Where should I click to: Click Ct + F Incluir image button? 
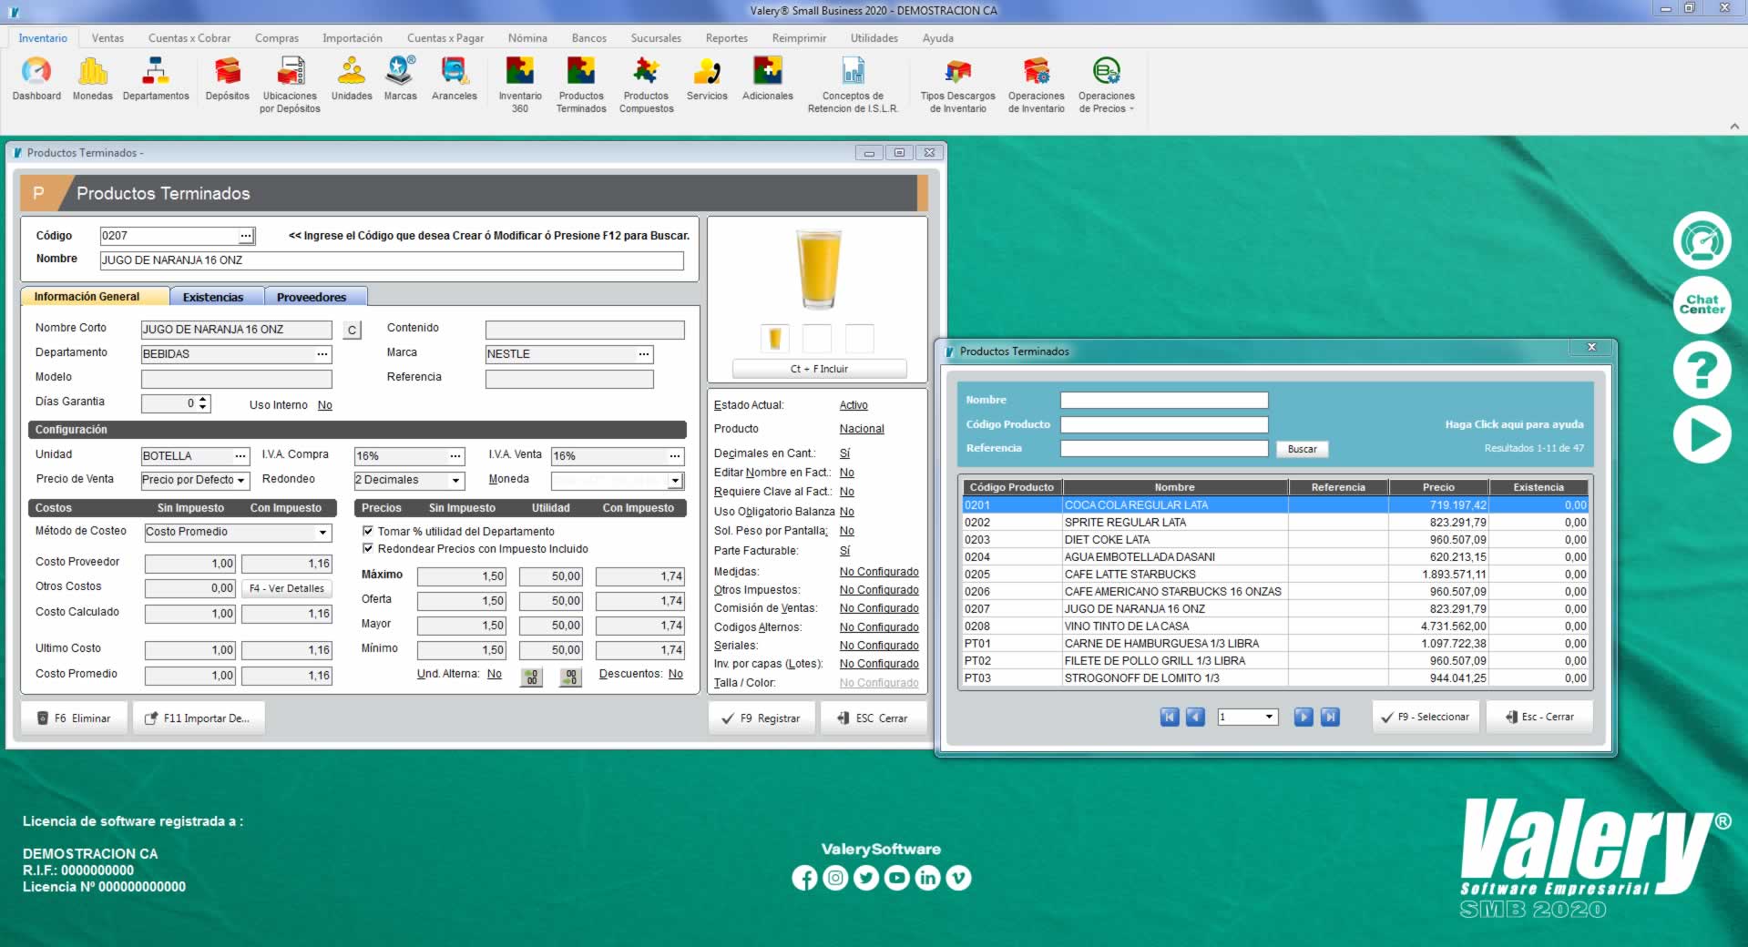click(819, 369)
